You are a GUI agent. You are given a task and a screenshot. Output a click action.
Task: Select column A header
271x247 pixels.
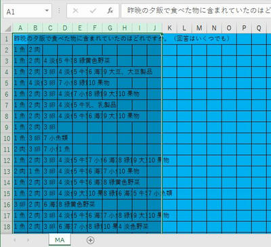pyautogui.click(x=20, y=28)
